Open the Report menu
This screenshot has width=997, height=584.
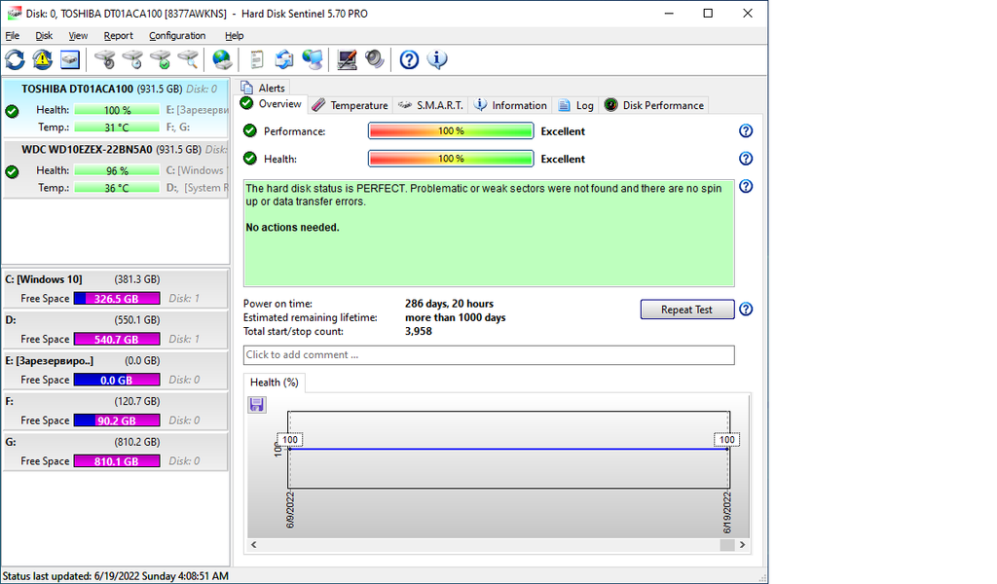pyautogui.click(x=118, y=36)
